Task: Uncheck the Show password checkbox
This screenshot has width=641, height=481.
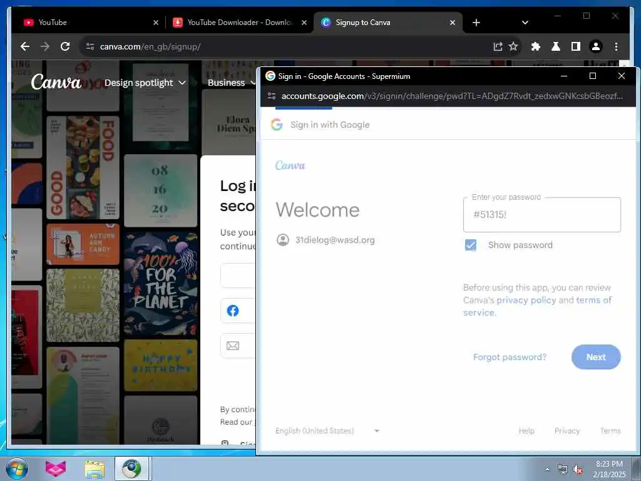Action: click(x=471, y=245)
